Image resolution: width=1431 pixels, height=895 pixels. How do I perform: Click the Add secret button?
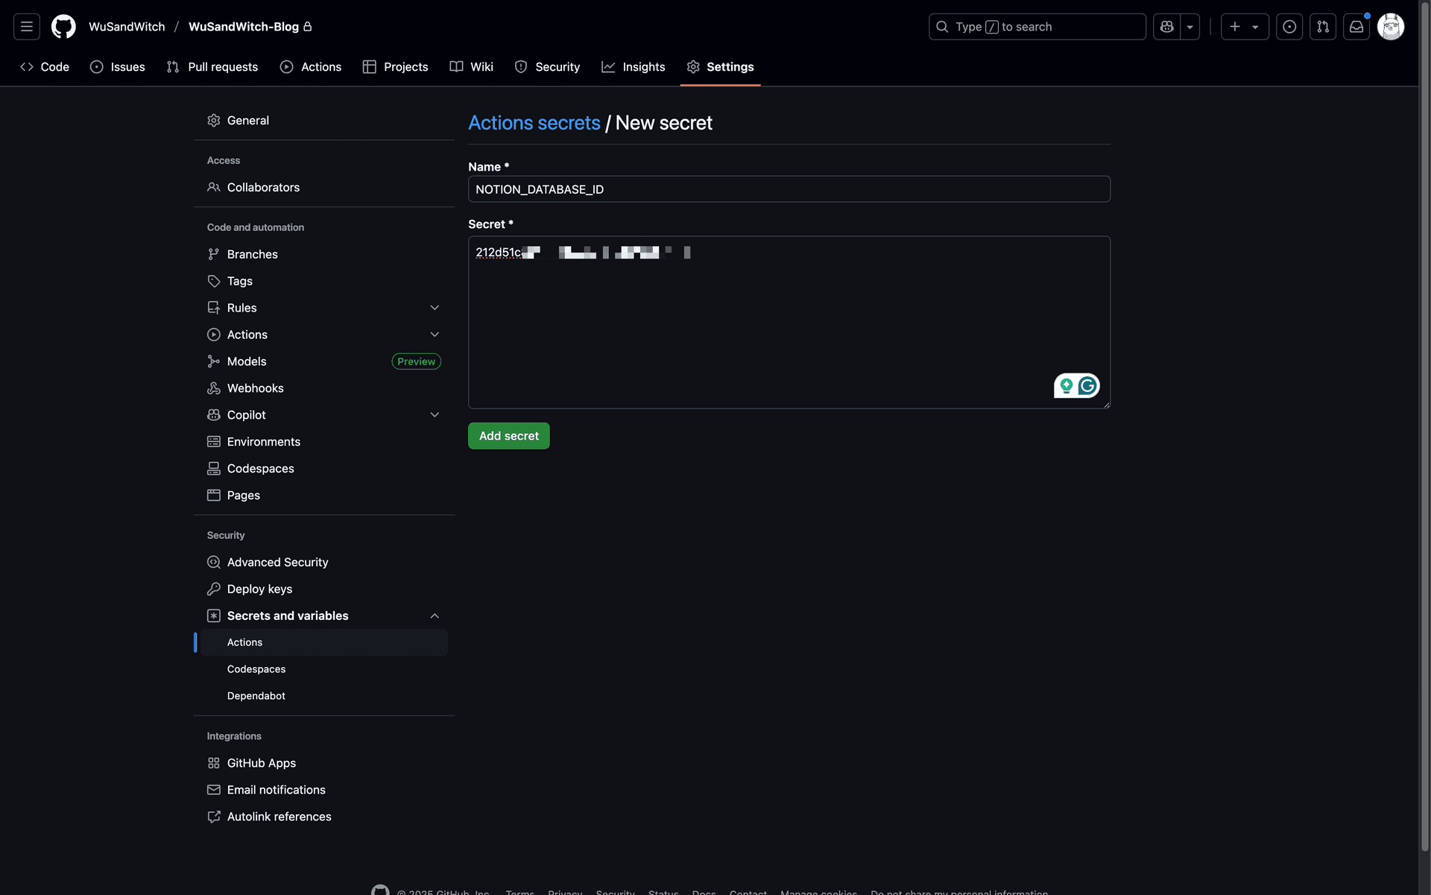(508, 436)
